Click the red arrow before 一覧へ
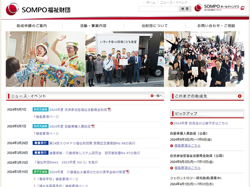The image size is (250, 187). point(152,96)
